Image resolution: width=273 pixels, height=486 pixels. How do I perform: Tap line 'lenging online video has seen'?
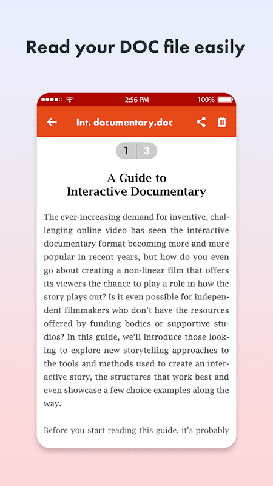pos(136,230)
